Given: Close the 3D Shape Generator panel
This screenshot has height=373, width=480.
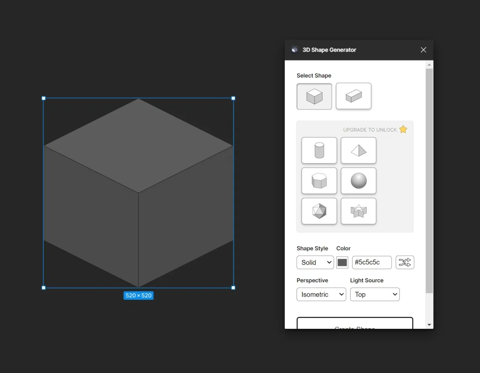Looking at the screenshot, I should 423,50.
